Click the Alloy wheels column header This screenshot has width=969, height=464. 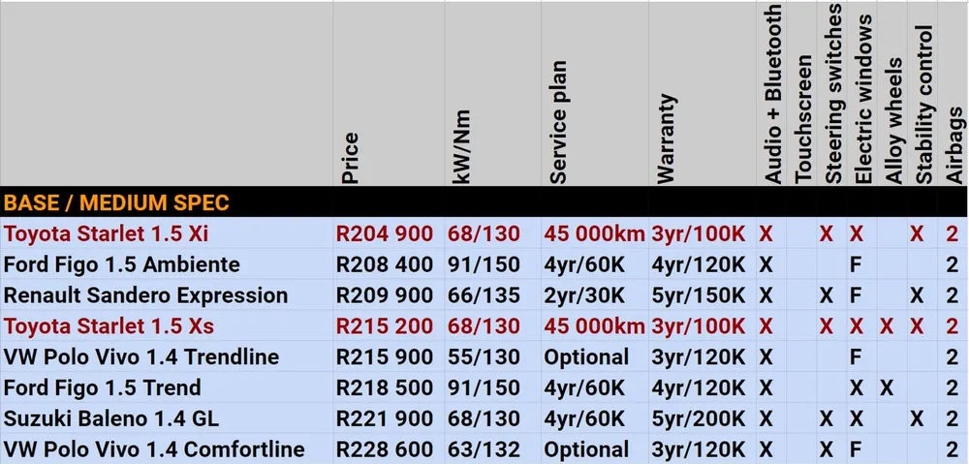[893, 121]
